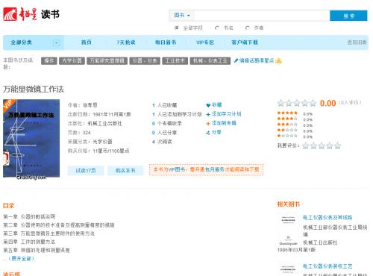
Task: Rate five stars in 我要评价
Action: coord(337,145)
